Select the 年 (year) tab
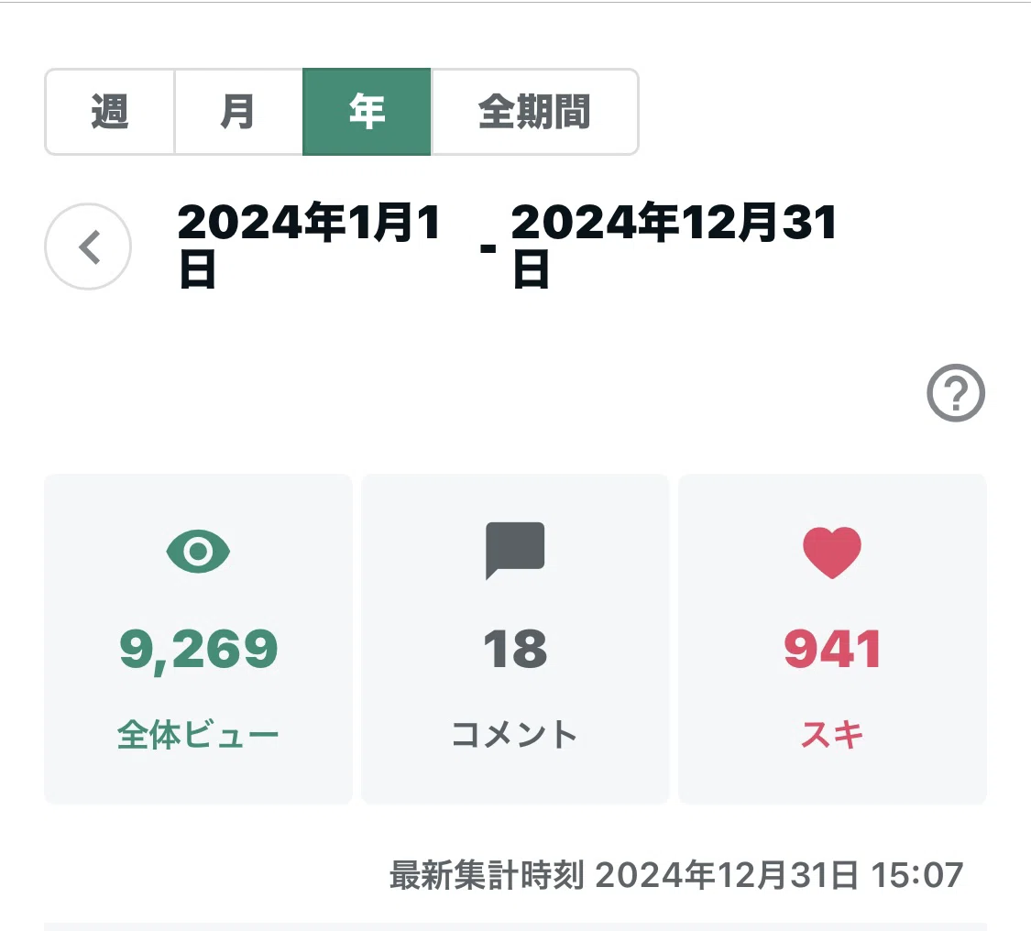This screenshot has height=931, width=1031. 367,112
